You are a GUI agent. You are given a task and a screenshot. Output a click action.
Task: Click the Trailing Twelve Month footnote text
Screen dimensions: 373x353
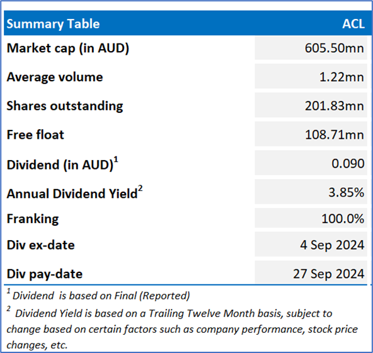(x=182, y=329)
